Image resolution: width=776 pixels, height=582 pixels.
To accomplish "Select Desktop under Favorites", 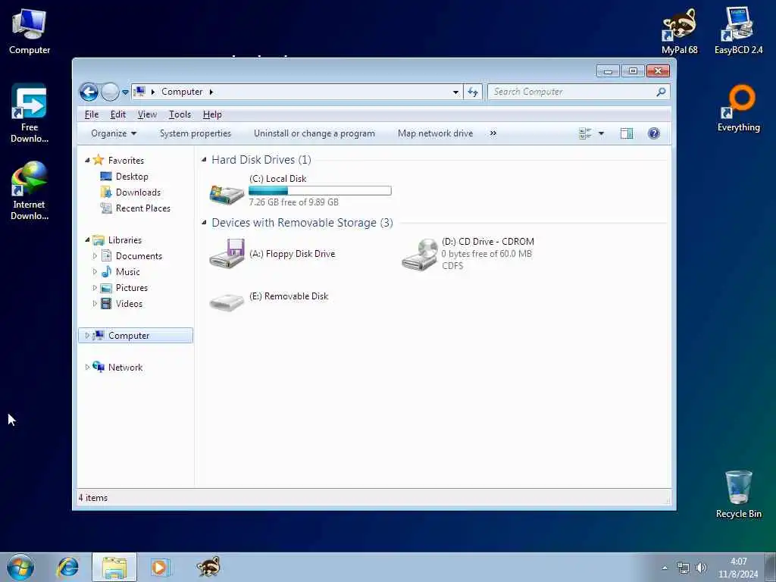I will pyautogui.click(x=131, y=176).
